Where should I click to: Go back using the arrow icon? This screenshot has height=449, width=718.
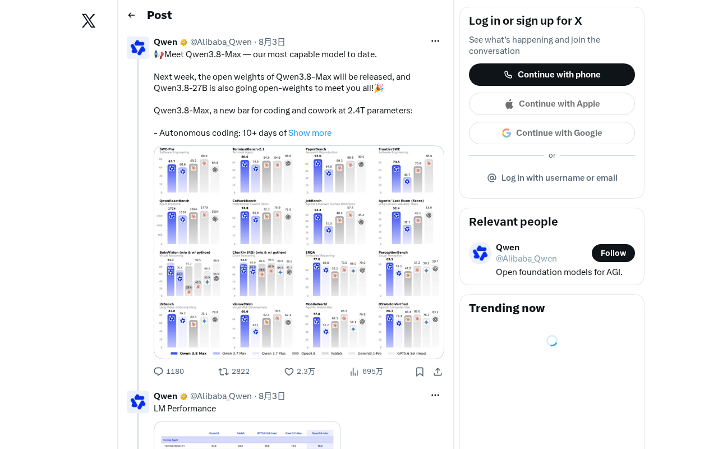[131, 15]
